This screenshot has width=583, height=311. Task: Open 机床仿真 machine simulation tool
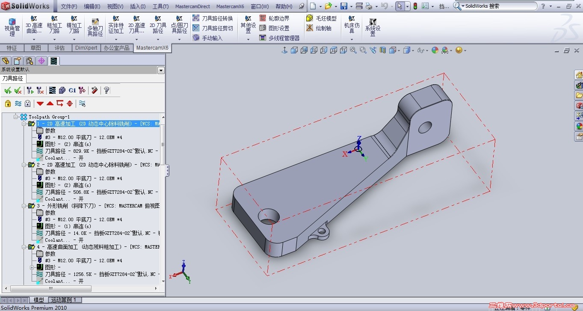[352, 25]
